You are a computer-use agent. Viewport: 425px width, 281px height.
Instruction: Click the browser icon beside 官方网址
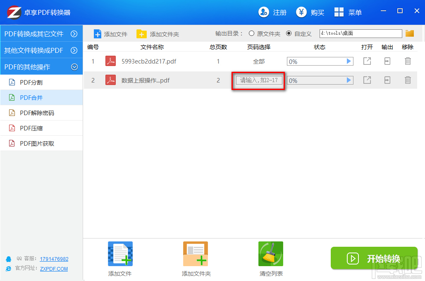pos(9,269)
